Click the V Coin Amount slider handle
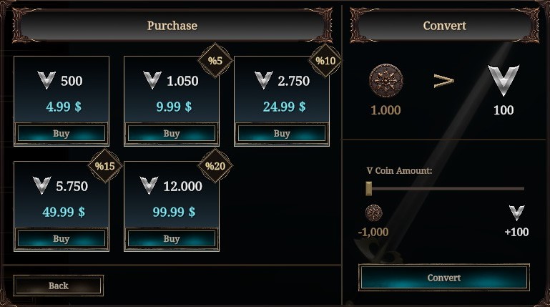Viewport: 550px width, 307px height. 368,188
